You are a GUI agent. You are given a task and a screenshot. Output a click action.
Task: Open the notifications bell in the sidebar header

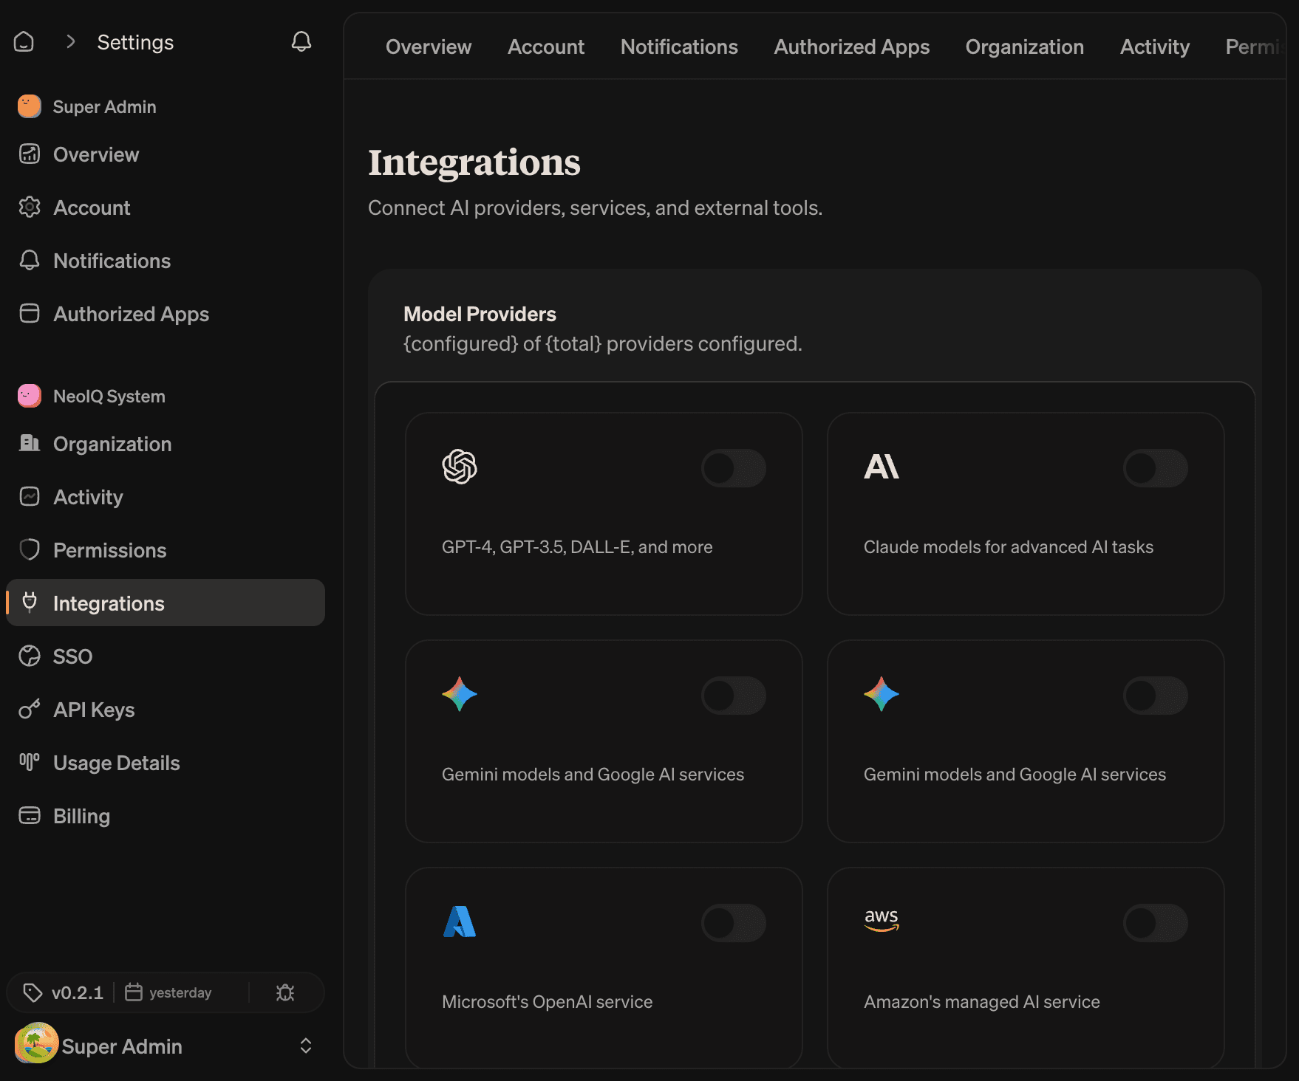pyautogui.click(x=301, y=41)
